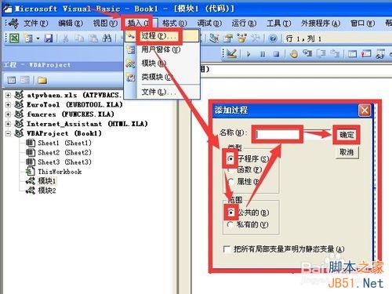Open the 格式 menu
The height and width of the screenshot is (294, 392).
[x=175, y=24]
